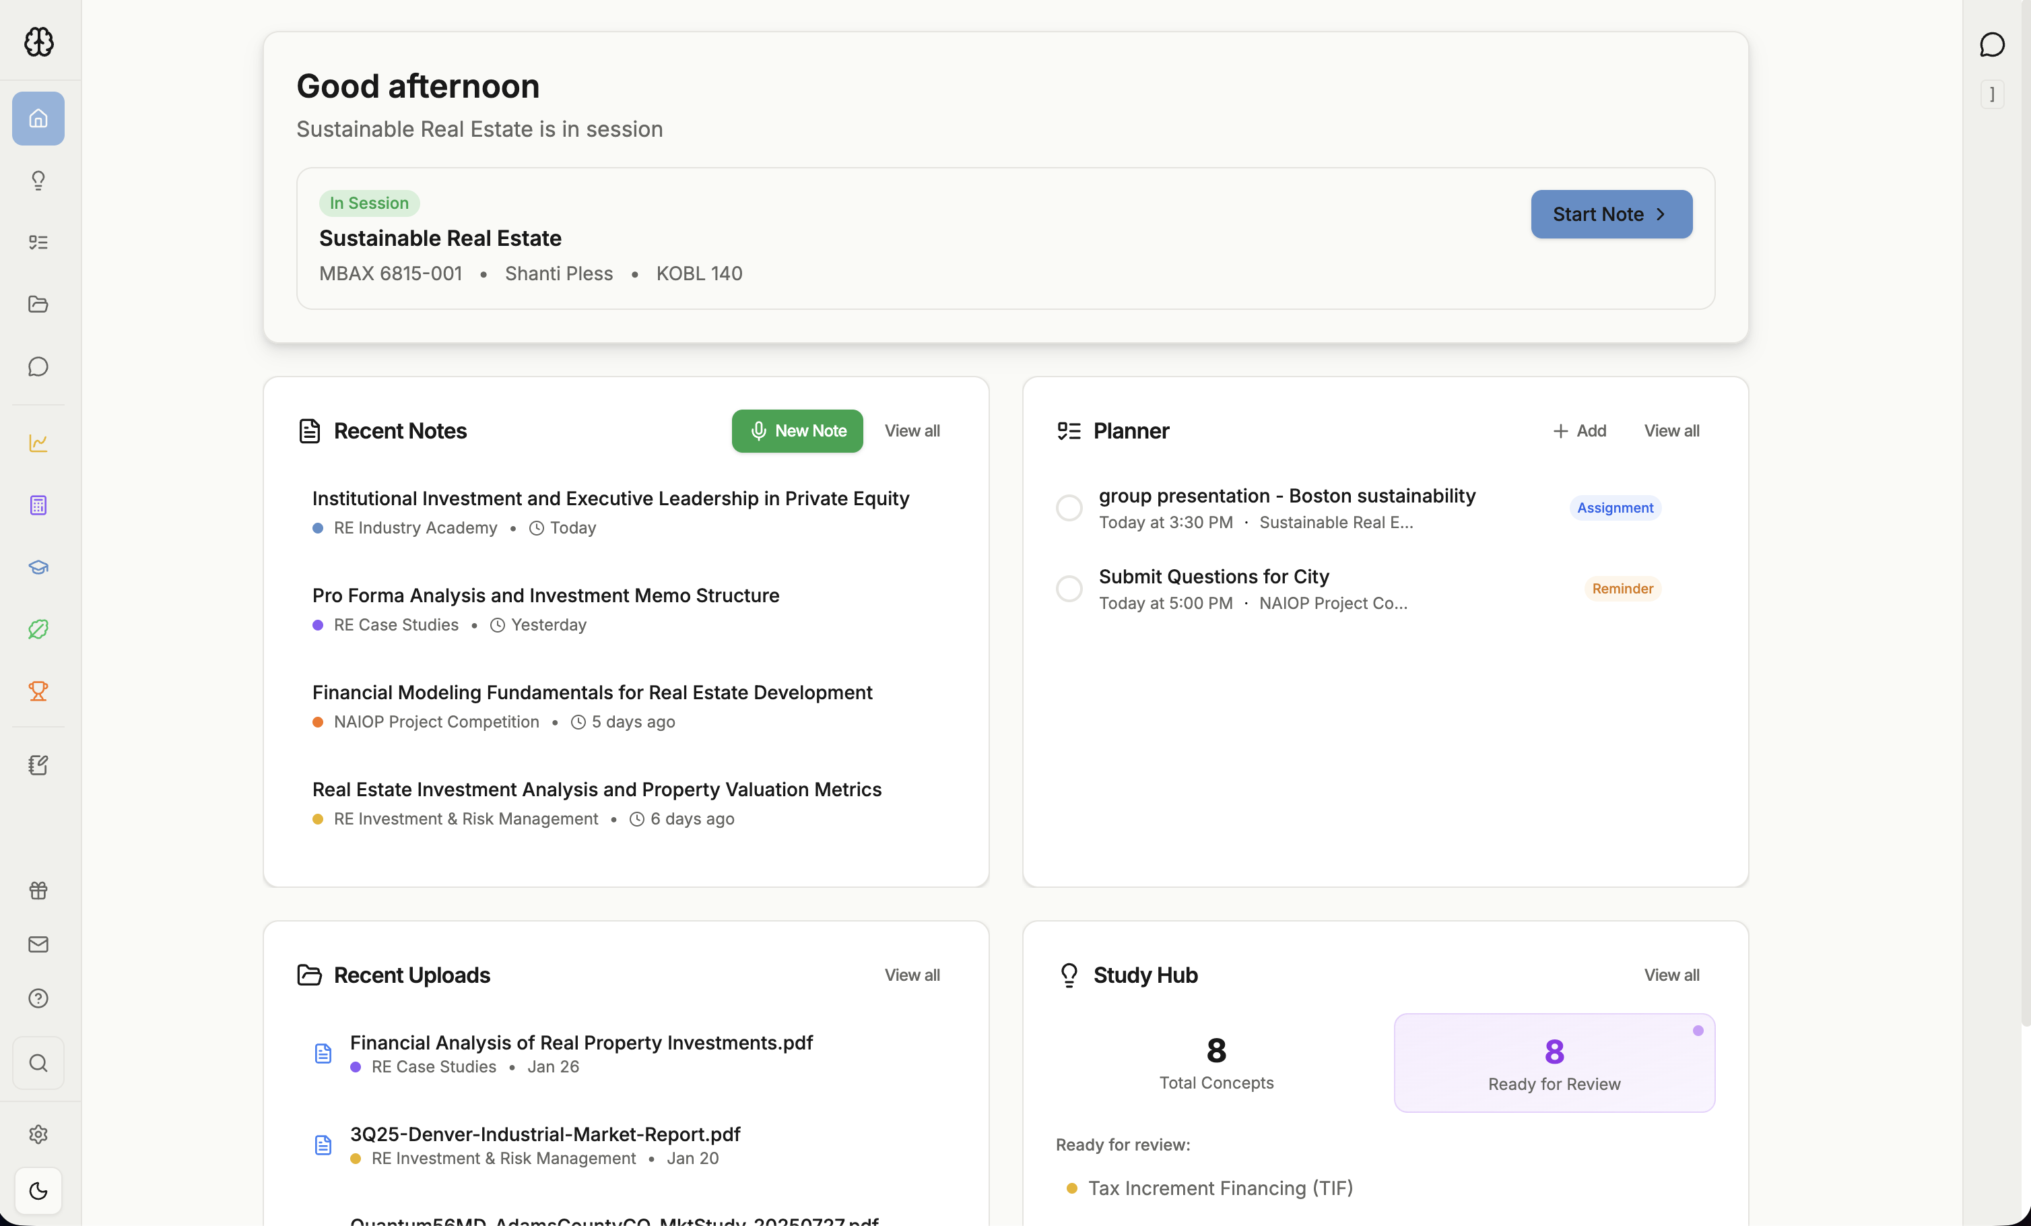Check off Submit Questions for City
Viewport: 2031px width, 1226px height.
pos(1069,589)
